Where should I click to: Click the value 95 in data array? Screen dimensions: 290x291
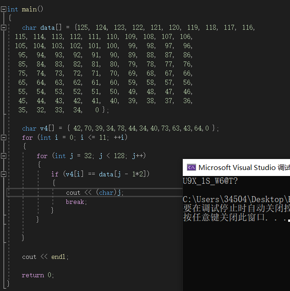(22, 55)
